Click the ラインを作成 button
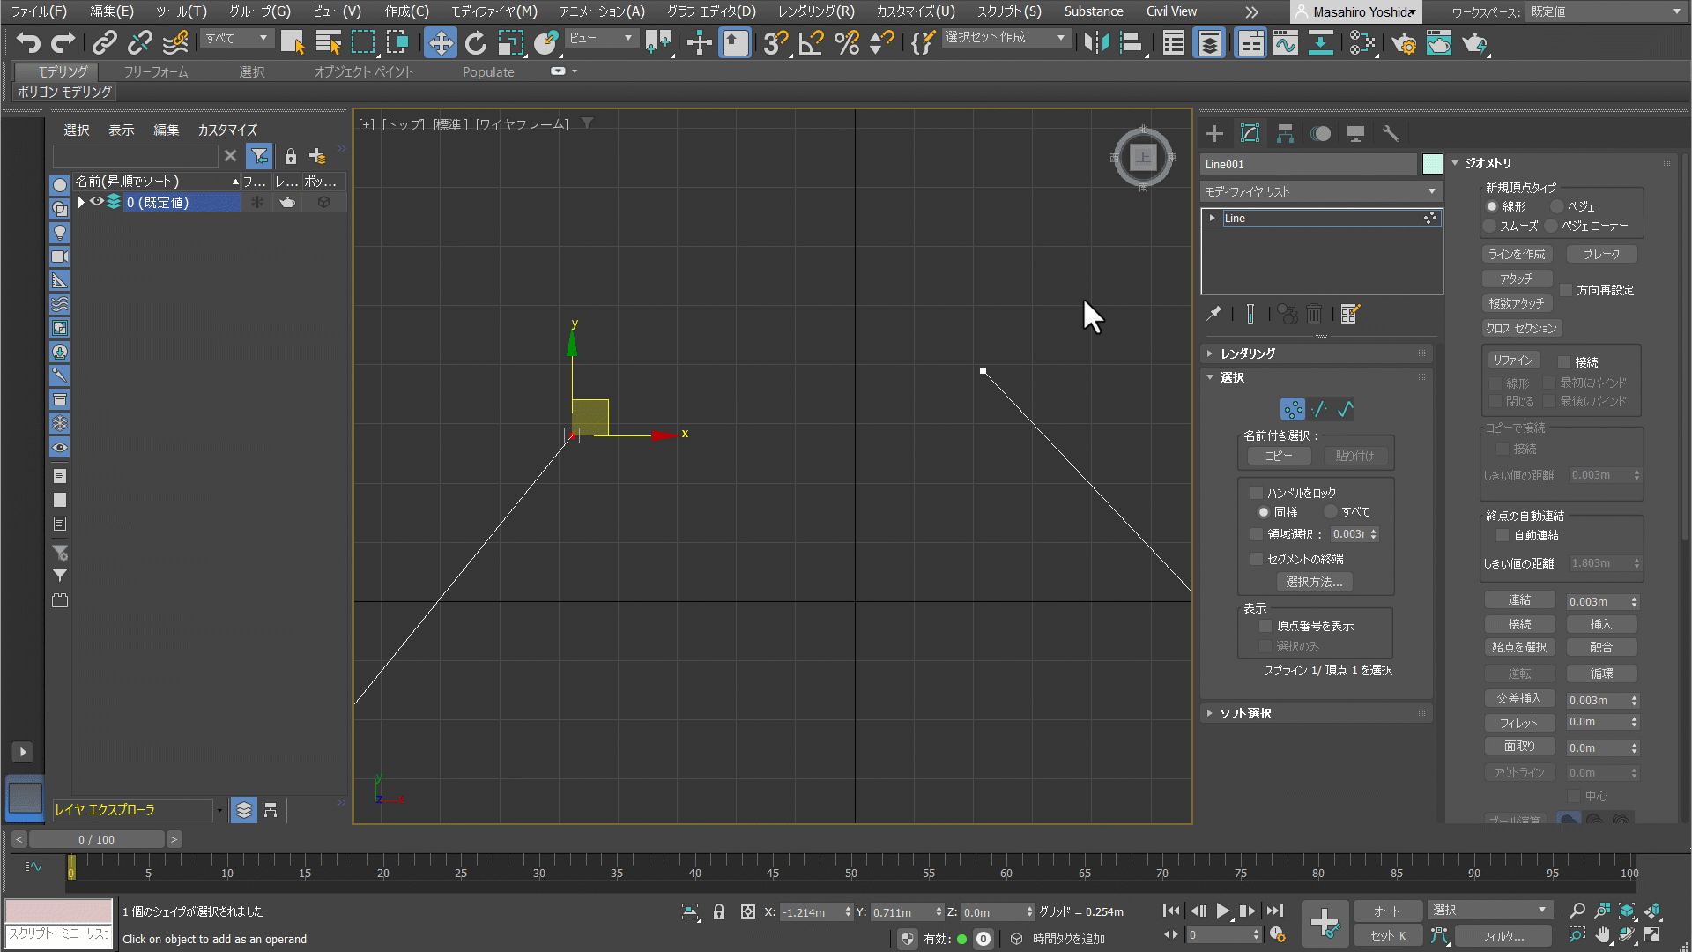 click(1517, 254)
